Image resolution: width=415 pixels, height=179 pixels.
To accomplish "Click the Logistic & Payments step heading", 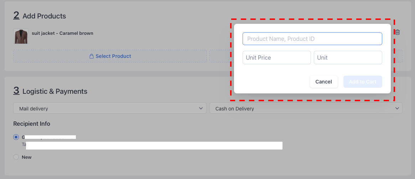I will click(50, 91).
